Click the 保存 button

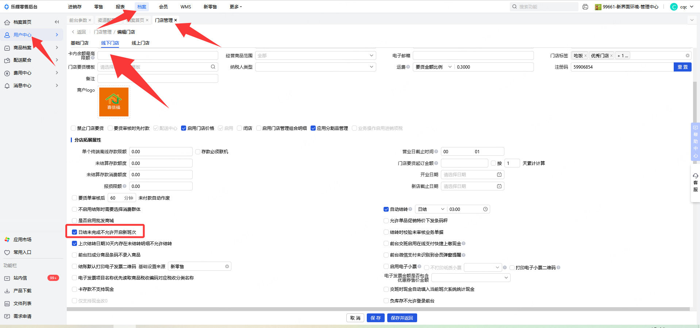pos(376,318)
